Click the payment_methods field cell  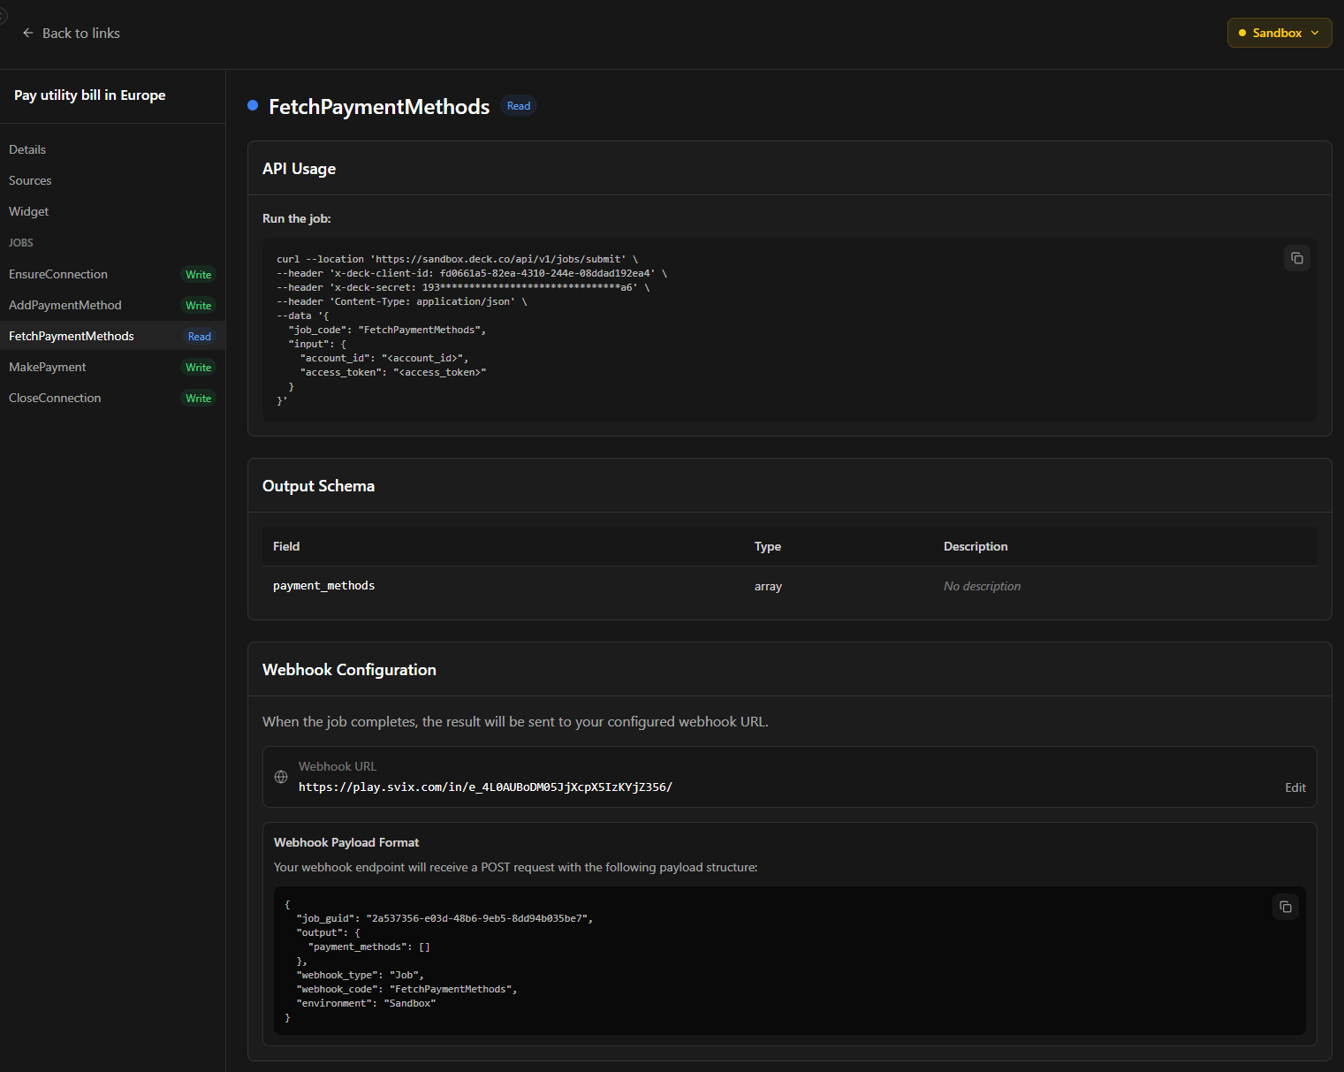(x=324, y=586)
